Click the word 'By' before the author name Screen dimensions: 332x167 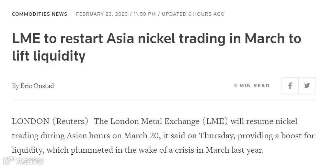coord(15,86)
